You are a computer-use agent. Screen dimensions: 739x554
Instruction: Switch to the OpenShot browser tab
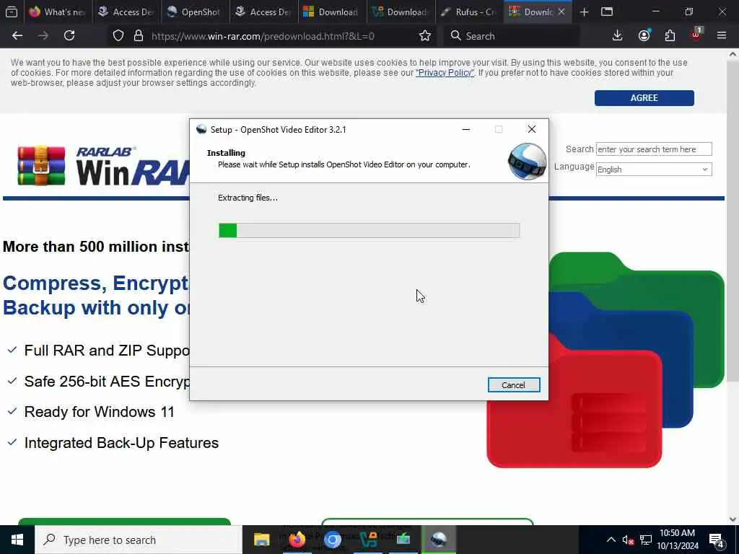click(195, 12)
